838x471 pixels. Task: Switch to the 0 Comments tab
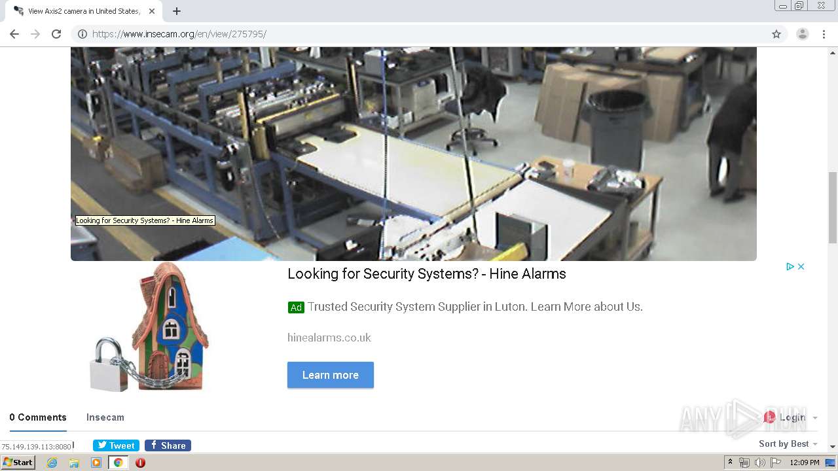(38, 417)
